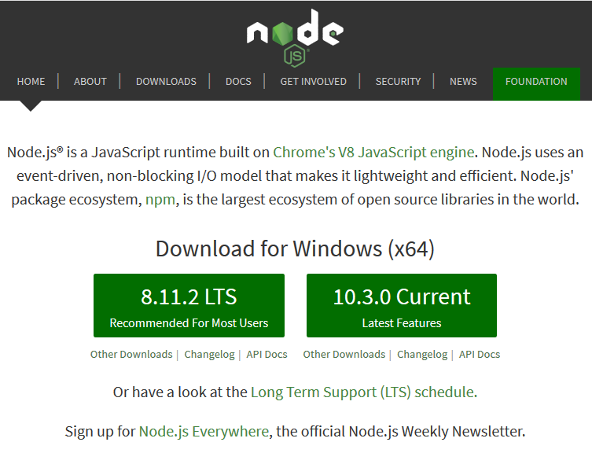The image size is (592, 453).
Task: Open API Docs under 10.3.0 Current
Action: [x=480, y=355]
